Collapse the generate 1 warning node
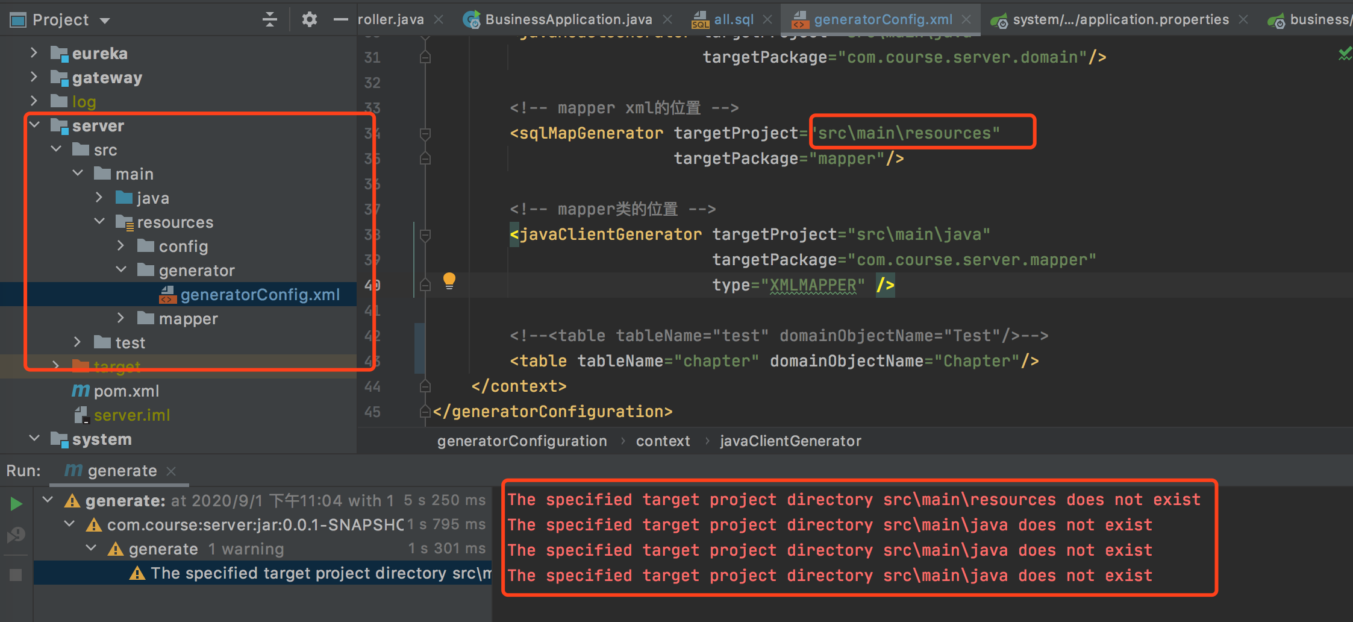1353x622 pixels. click(x=92, y=548)
